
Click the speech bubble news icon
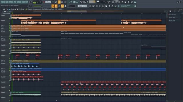(132, 2)
